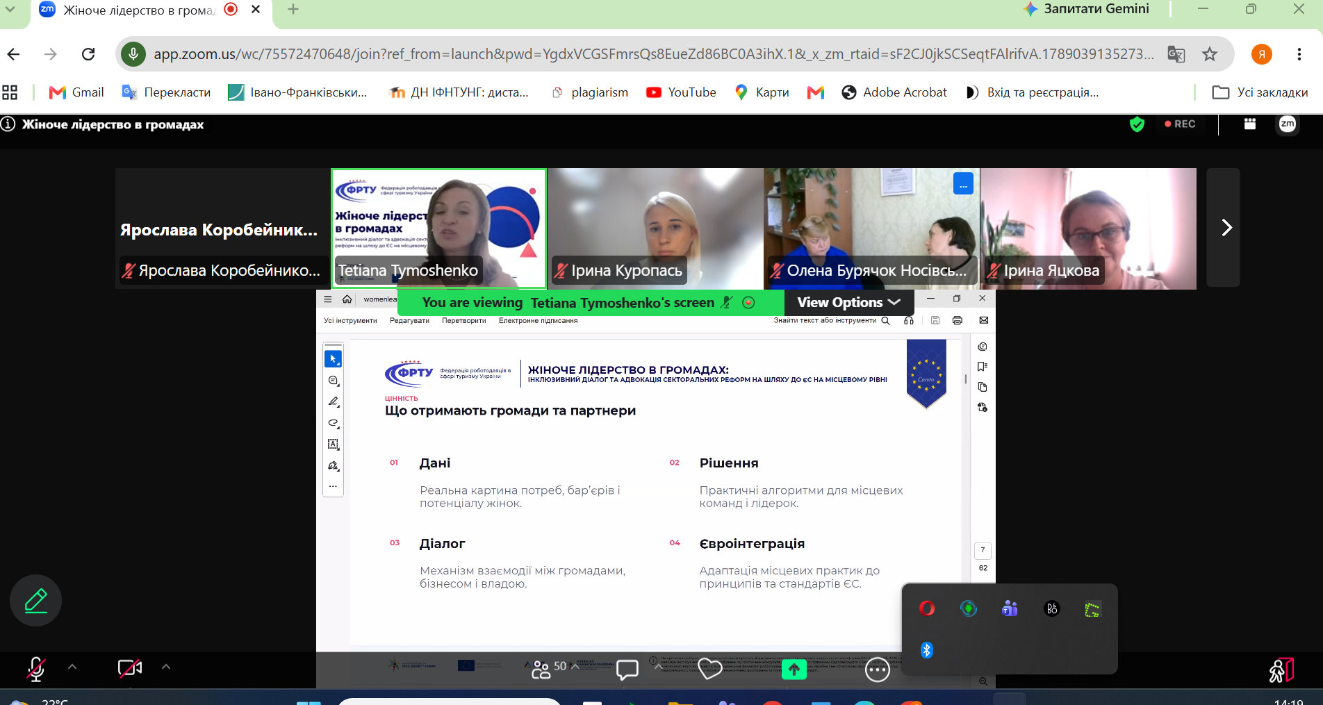Click the REC recording indicator
The image size is (1323, 705).
click(1180, 124)
